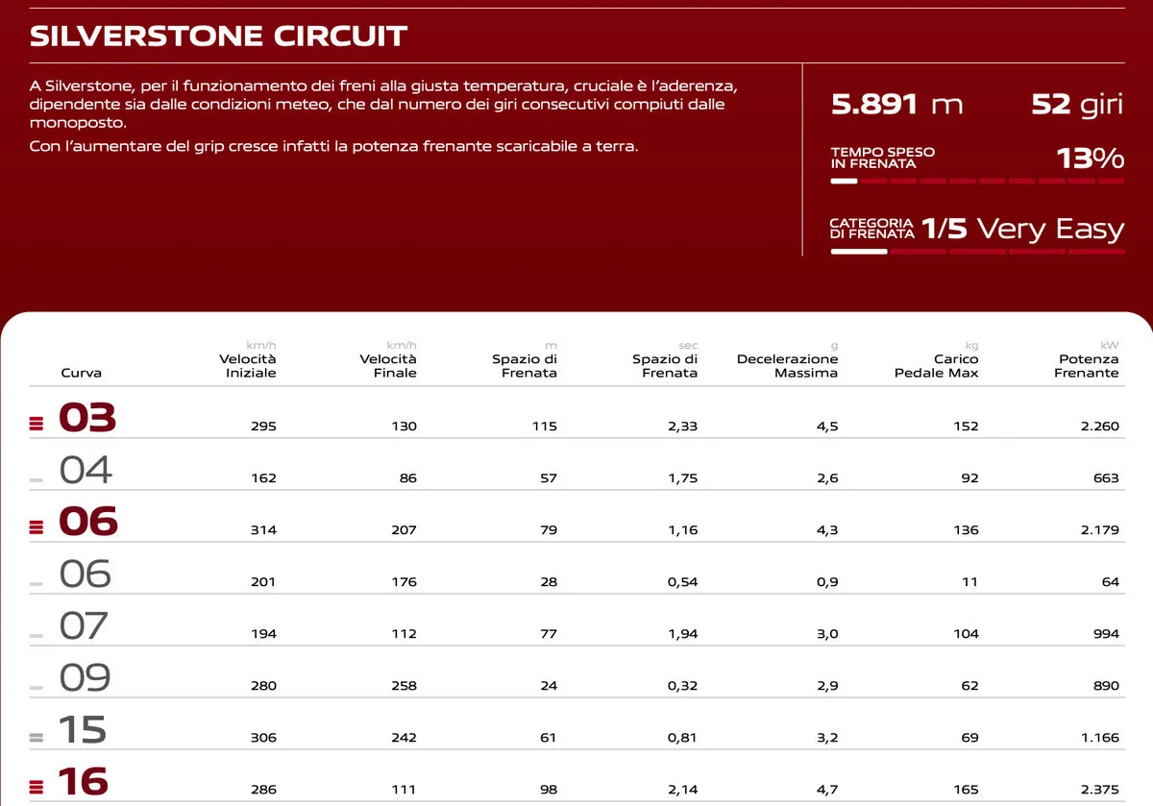
Task: Click the 52 giri lap count
Action: point(1076,104)
